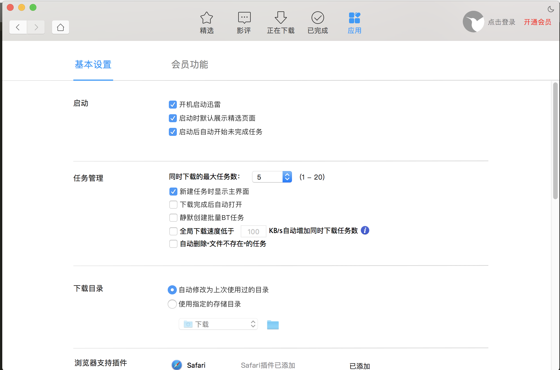Uncheck 启动时默认展示精选页面 checkbox
The image size is (560, 370).
[173, 118]
